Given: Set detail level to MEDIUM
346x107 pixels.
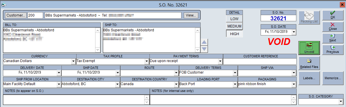Looking at the screenshot, I should (x=234, y=26).
